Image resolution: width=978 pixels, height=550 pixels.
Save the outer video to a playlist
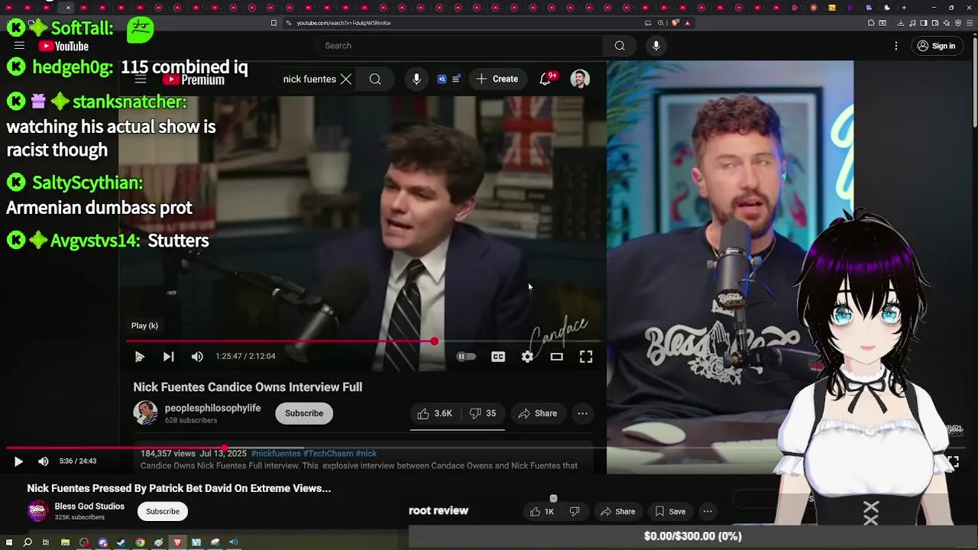(669, 512)
